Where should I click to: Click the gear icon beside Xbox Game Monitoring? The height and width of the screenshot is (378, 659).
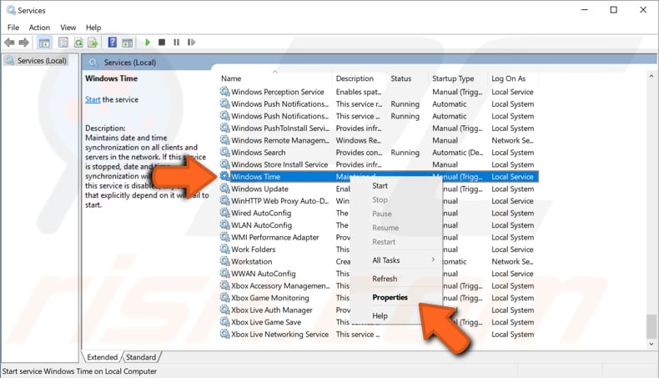click(225, 298)
